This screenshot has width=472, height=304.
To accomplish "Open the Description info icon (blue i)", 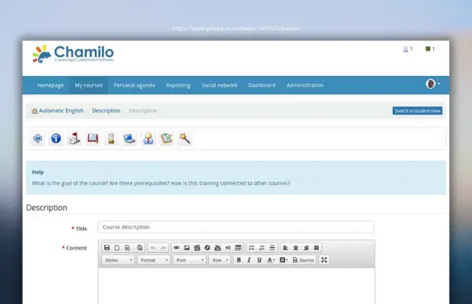I will (56, 138).
